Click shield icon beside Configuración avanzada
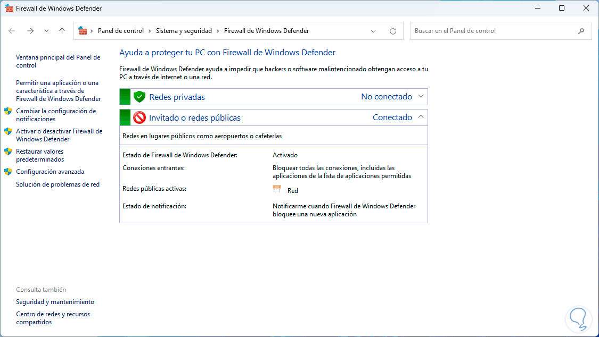 [8, 172]
